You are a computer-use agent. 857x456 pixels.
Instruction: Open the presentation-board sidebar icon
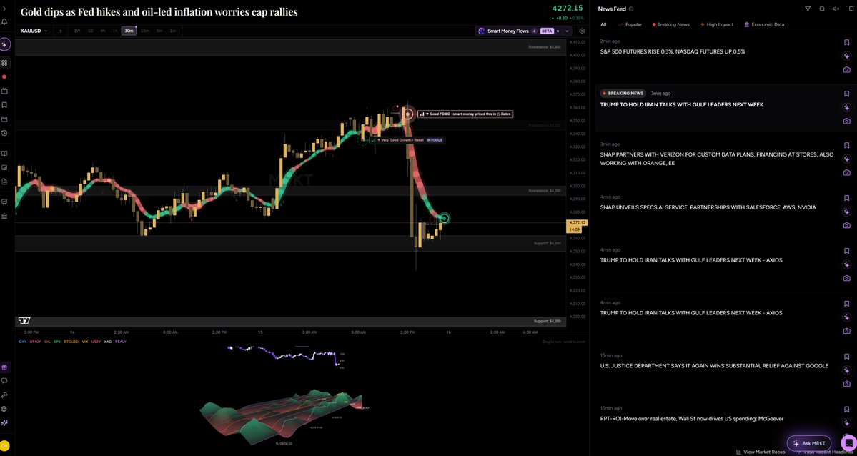[x=4, y=202]
